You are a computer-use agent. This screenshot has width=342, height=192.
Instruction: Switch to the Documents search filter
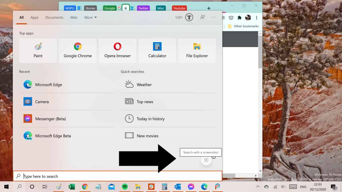click(x=54, y=17)
